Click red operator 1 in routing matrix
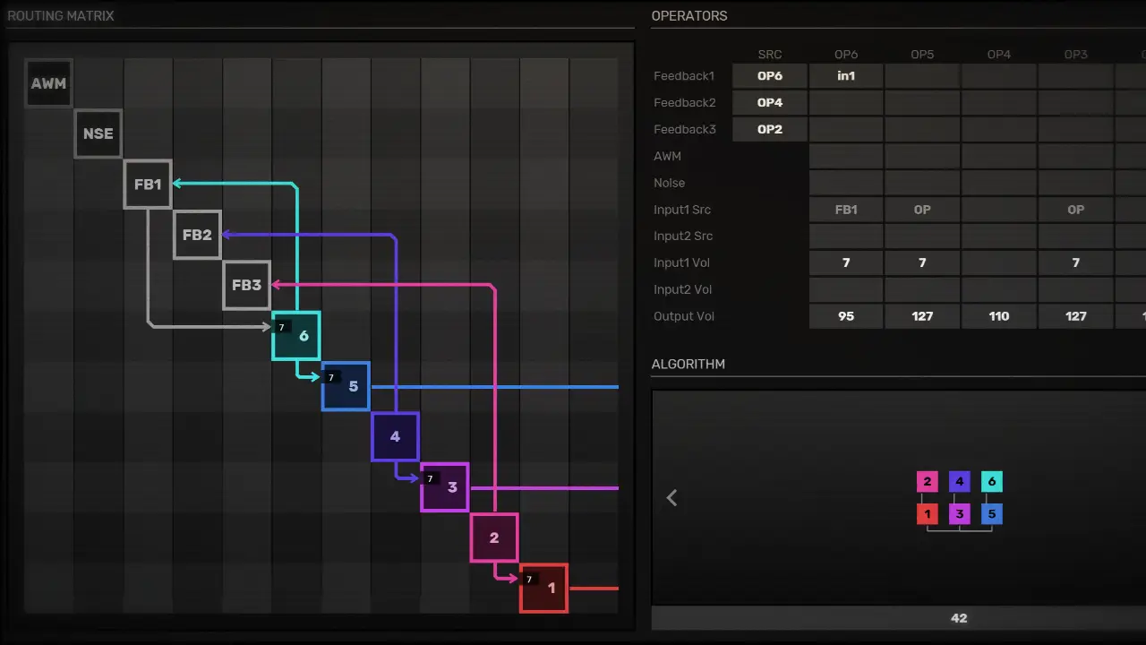 (544, 588)
